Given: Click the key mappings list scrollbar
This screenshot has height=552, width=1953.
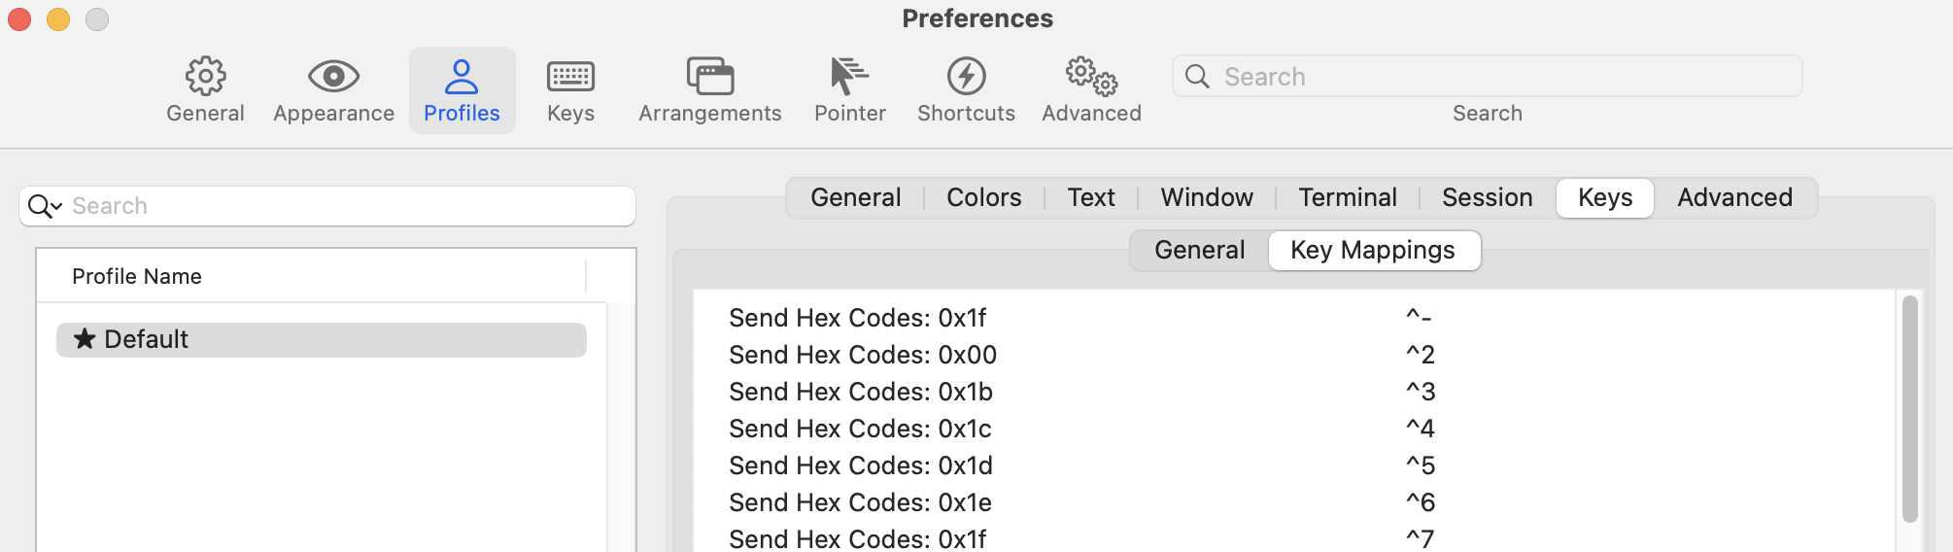Looking at the screenshot, I should pos(1909,408).
